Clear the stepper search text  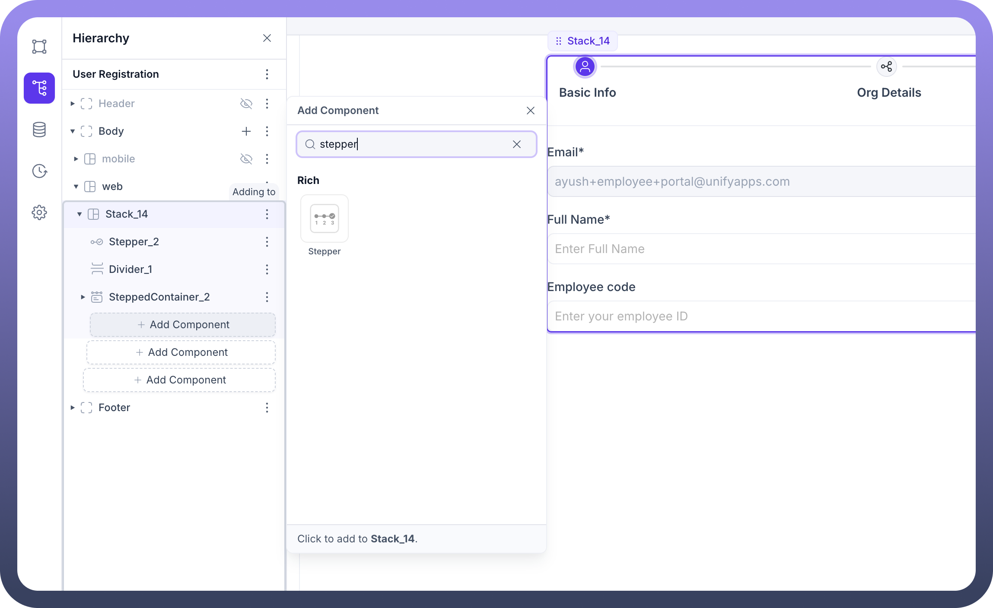point(517,144)
